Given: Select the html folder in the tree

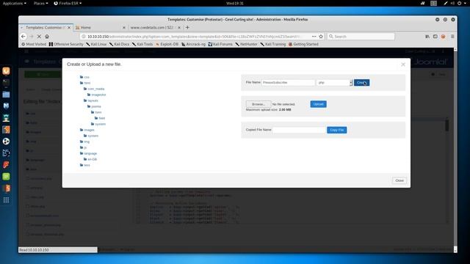Looking at the screenshot, I should pos(85,83).
